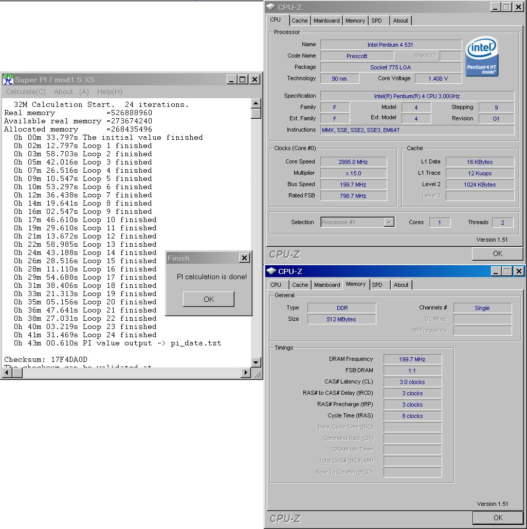Open About tab in upper CPU-Z
Image resolution: width=527 pixels, height=529 pixels.
tap(401, 21)
